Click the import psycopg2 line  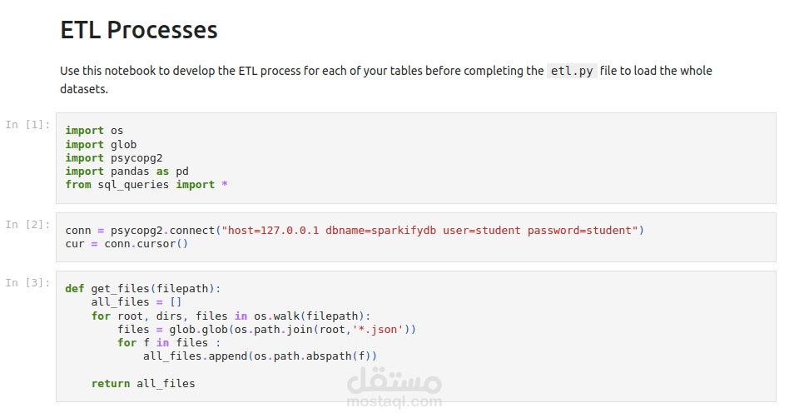[x=114, y=157]
